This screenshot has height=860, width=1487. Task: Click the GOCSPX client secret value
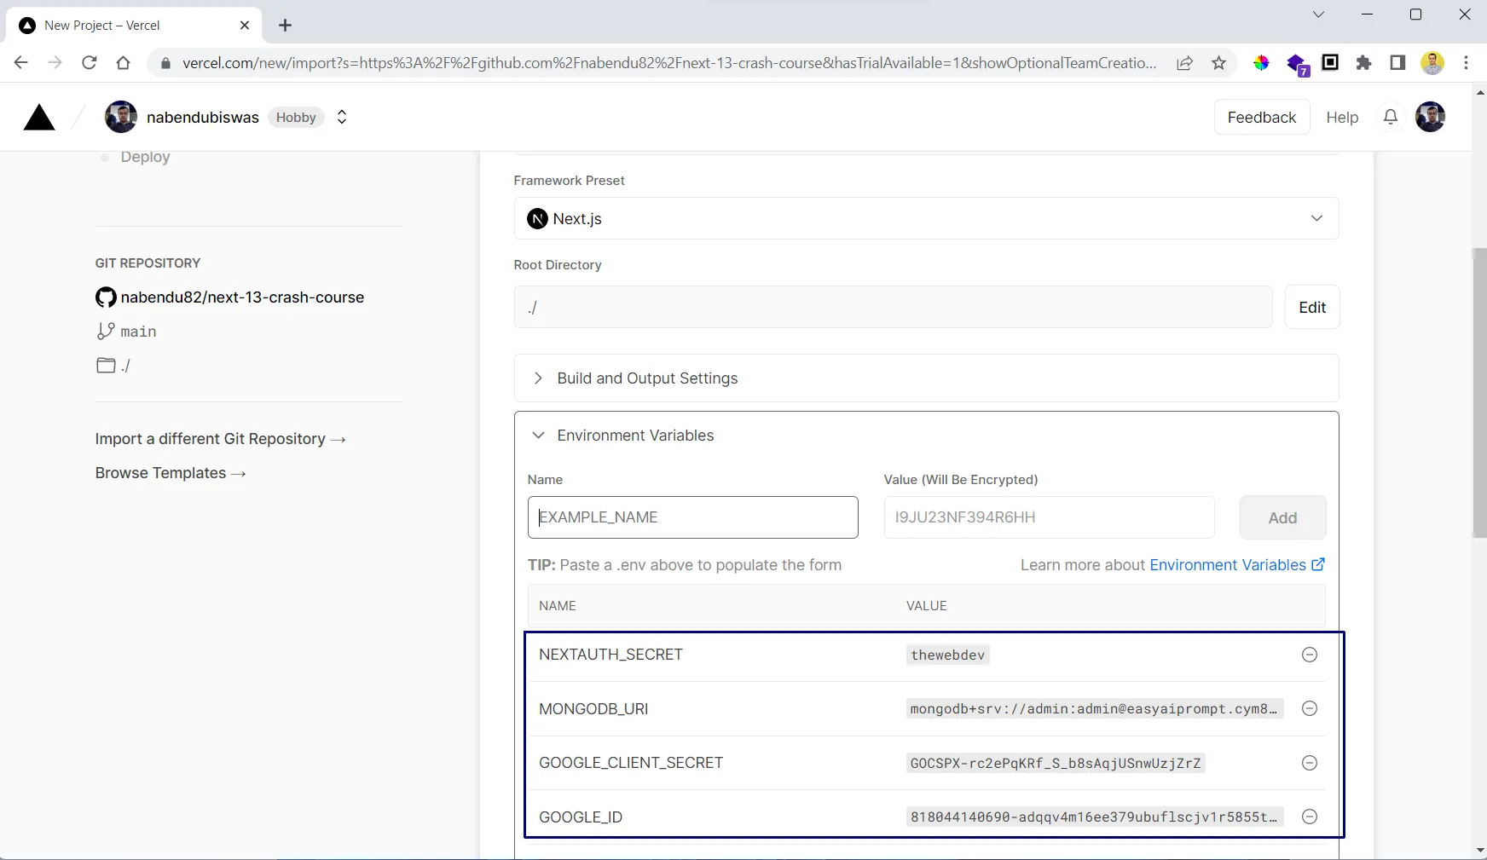1056,763
